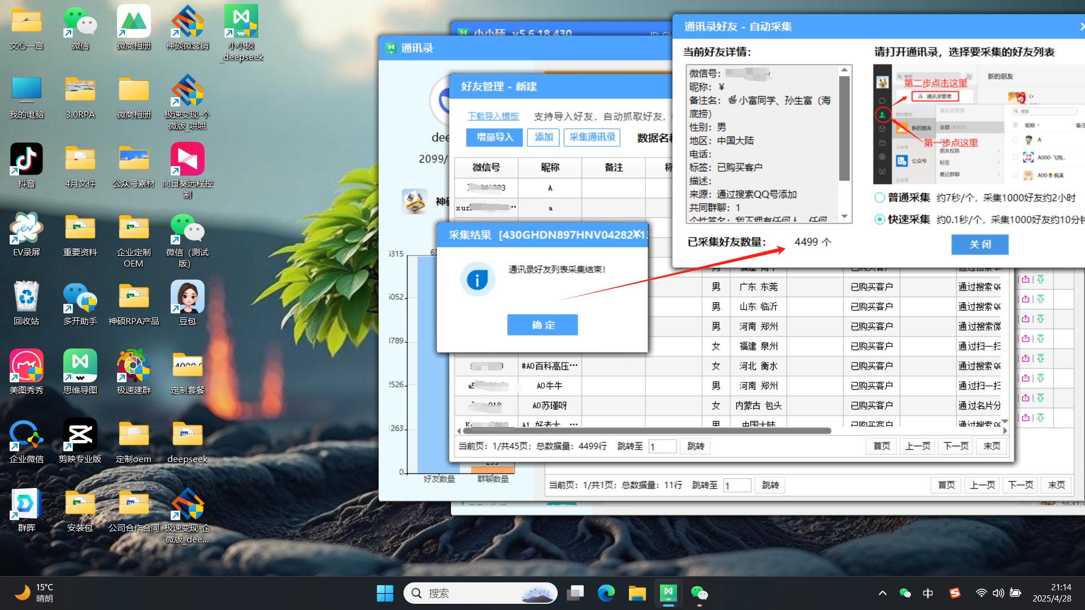
Task: Open the 安装包 folder
Action: [80, 511]
